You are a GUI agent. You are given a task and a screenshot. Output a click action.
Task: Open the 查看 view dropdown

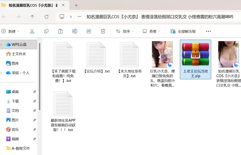pos(151,31)
